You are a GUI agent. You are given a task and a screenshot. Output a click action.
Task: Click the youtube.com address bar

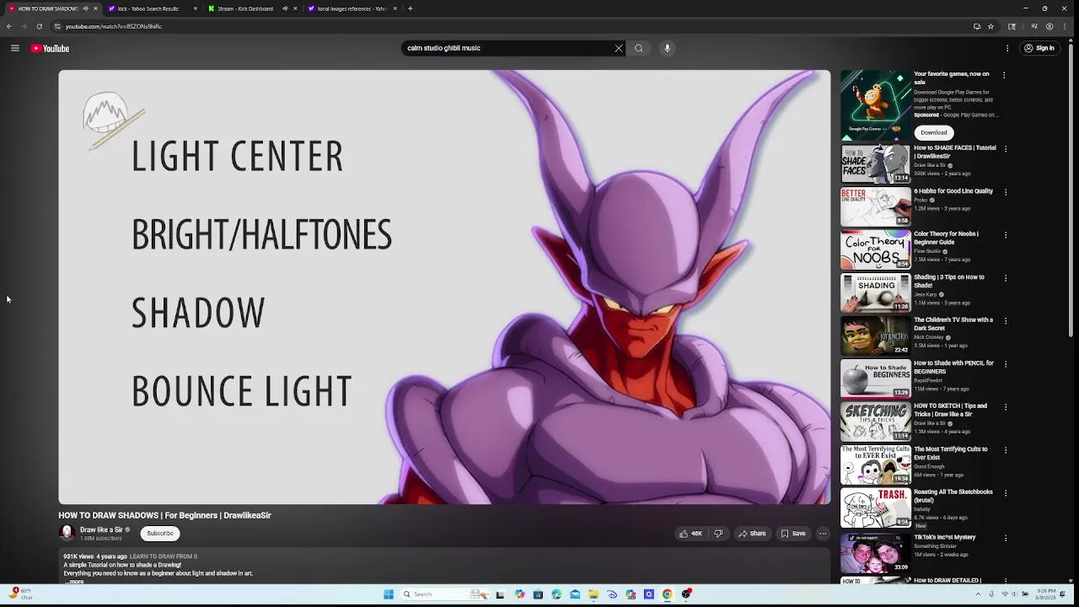506,26
